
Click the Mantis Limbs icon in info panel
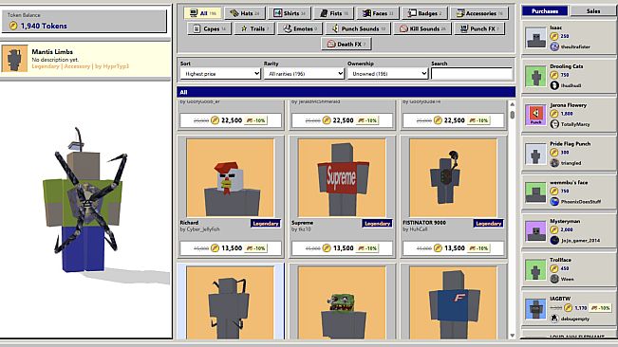click(x=14, y=59)
